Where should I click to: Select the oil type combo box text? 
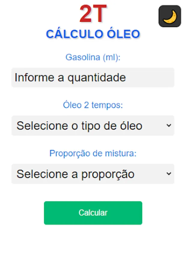point(79,126)
